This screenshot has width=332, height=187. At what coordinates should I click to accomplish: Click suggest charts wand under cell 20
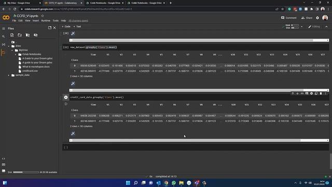coord(73,33)
